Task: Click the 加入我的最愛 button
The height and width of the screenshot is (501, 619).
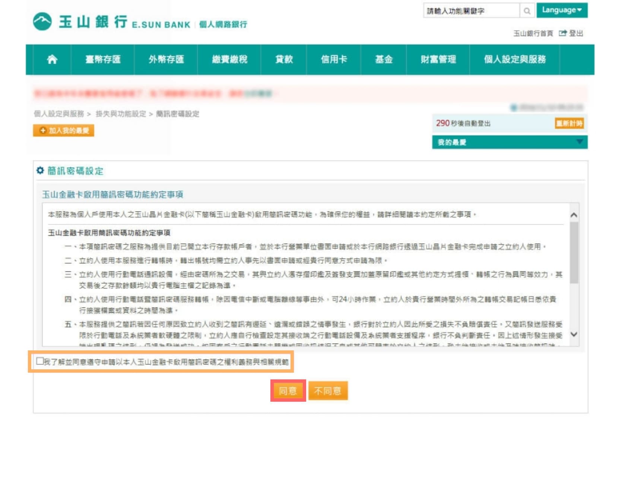Action: point(63,131)
